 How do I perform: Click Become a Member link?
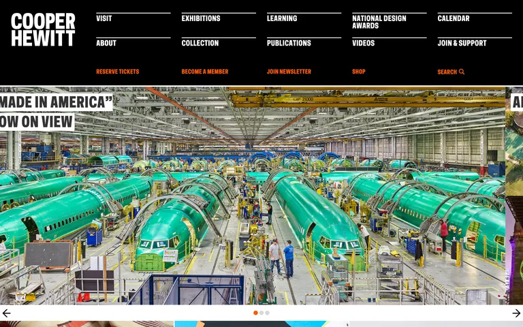pyautogui.click(x=205, y=72)
